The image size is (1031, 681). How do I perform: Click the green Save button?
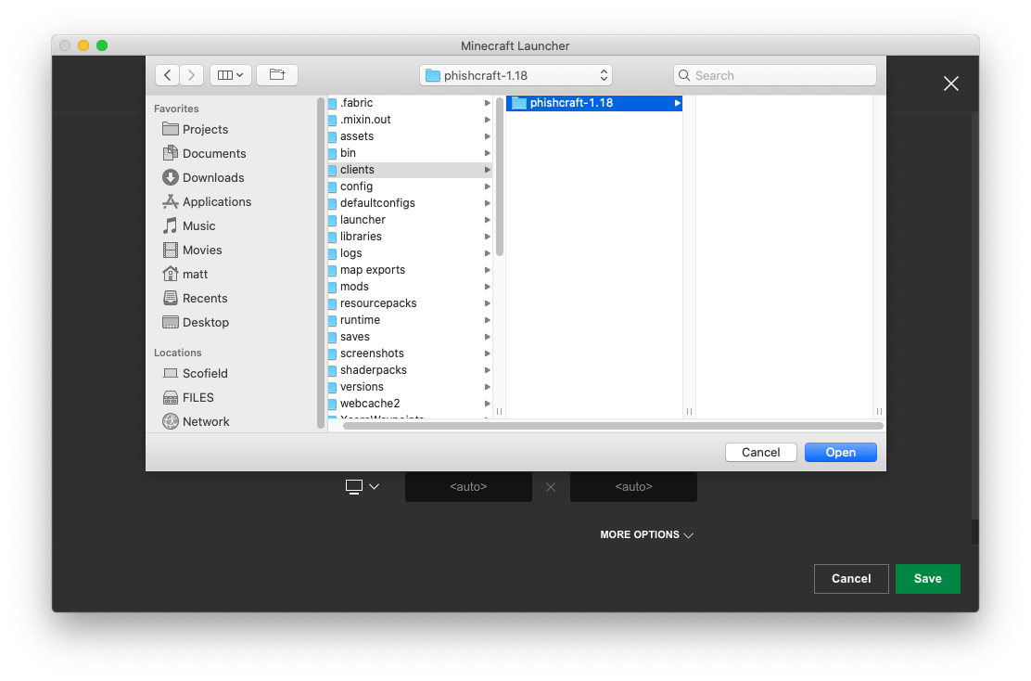click(x=927, y=578)
